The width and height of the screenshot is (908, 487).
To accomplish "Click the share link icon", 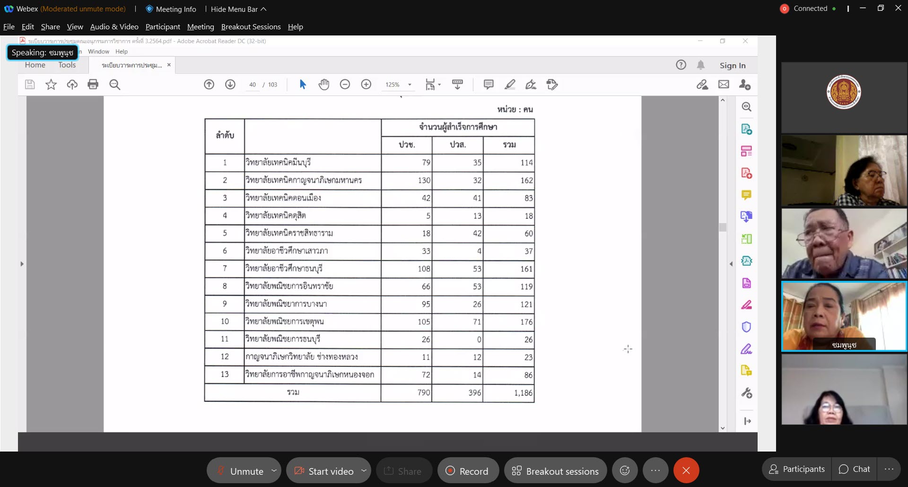I will pos(702,85).
